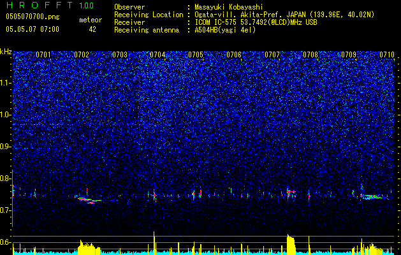
Task: Click the 0708 time marker
Action: point(310,54)
